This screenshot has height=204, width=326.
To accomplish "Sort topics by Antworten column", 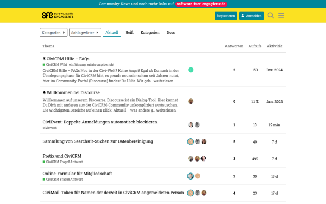I will (234, 46).
